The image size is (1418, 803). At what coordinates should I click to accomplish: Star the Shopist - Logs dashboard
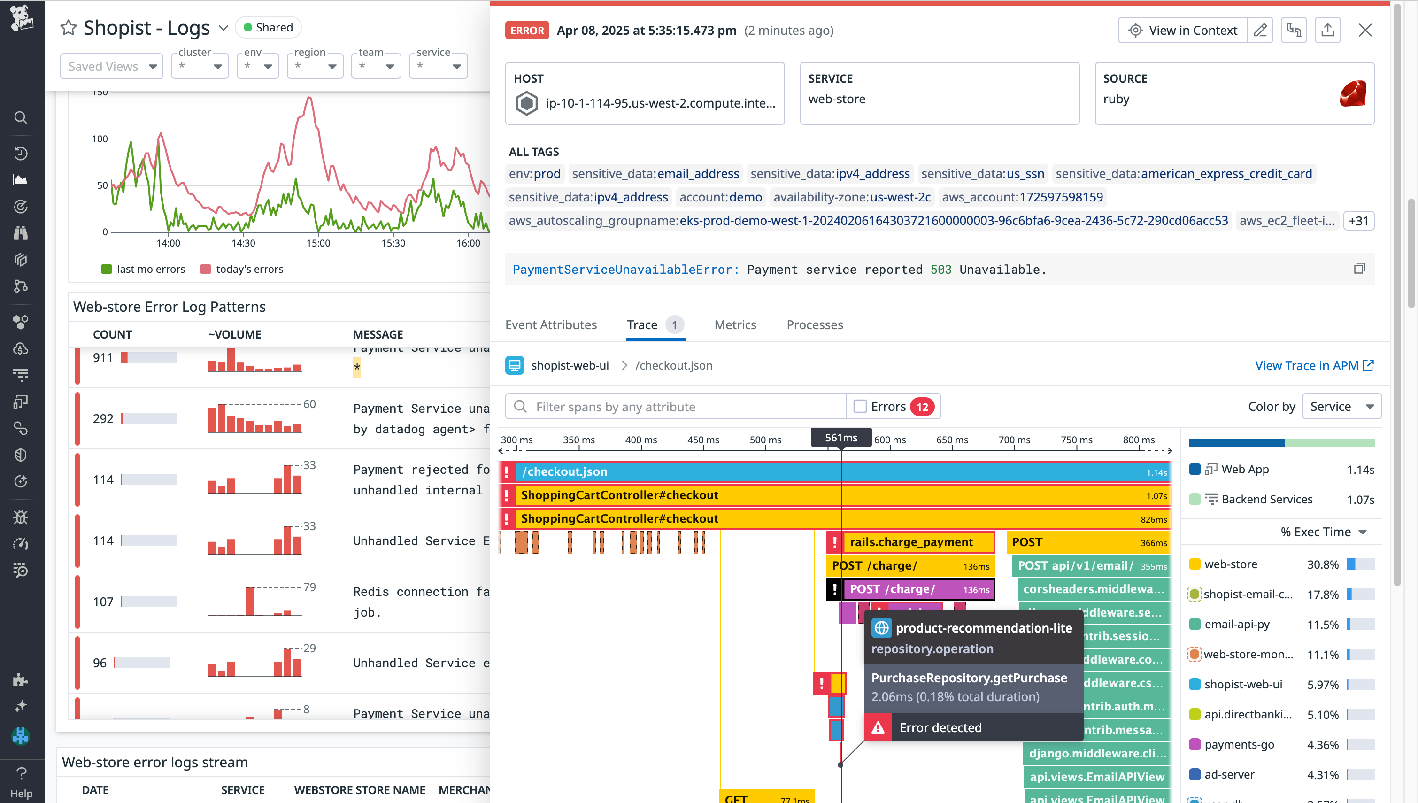coord(69,27)
